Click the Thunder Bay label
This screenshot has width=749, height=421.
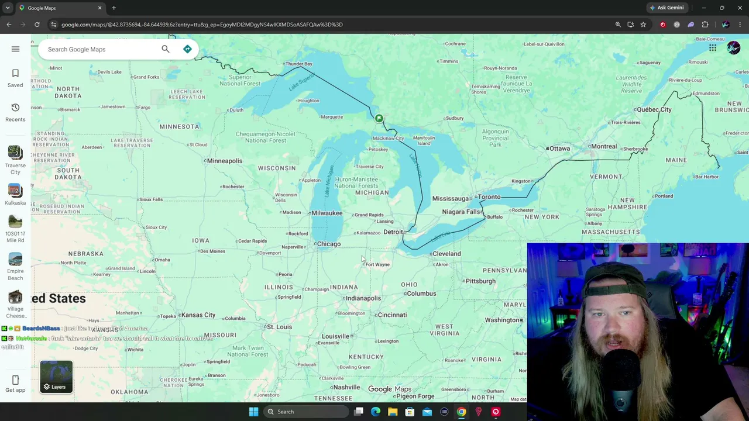click(298, 64)
